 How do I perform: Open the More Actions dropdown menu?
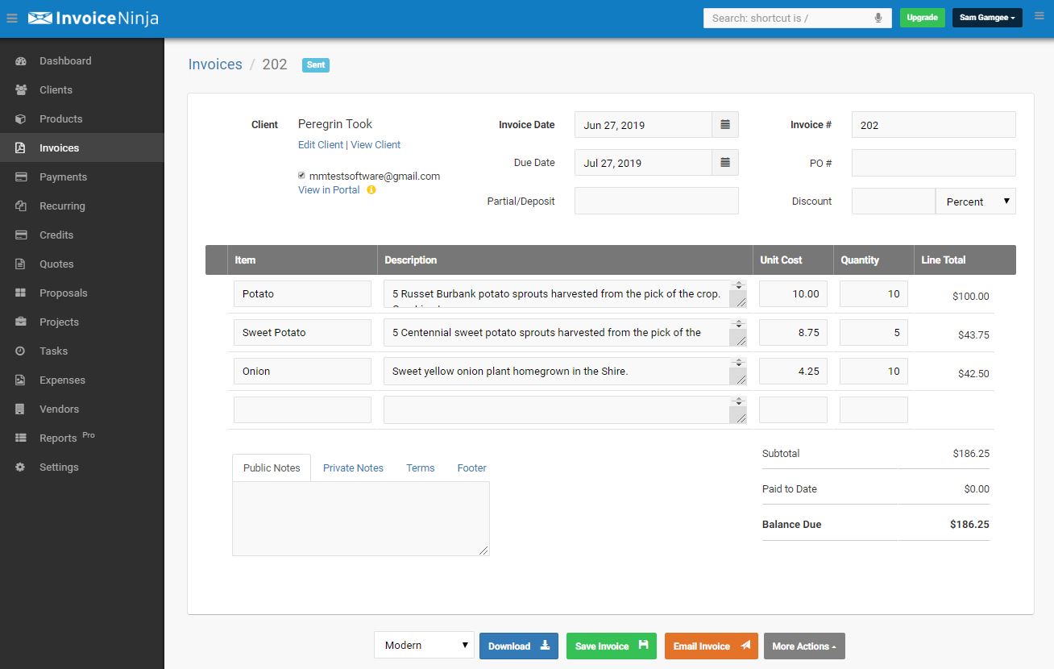[803, 646]
